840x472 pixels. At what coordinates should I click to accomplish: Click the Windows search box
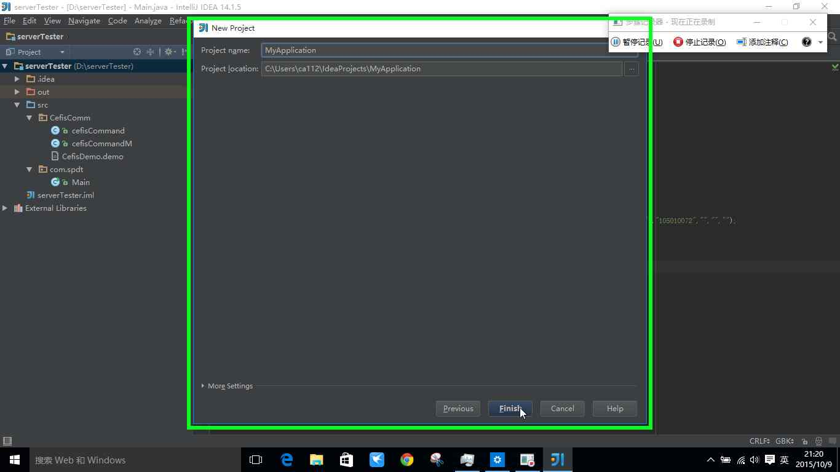(134, 460)
